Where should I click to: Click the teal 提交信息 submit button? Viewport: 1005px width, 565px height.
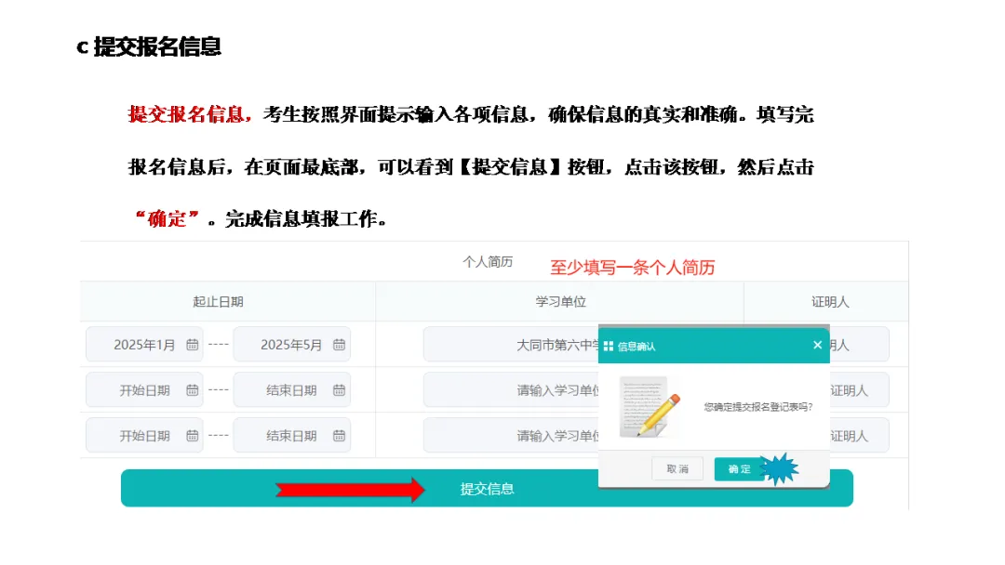click(488, 487)
